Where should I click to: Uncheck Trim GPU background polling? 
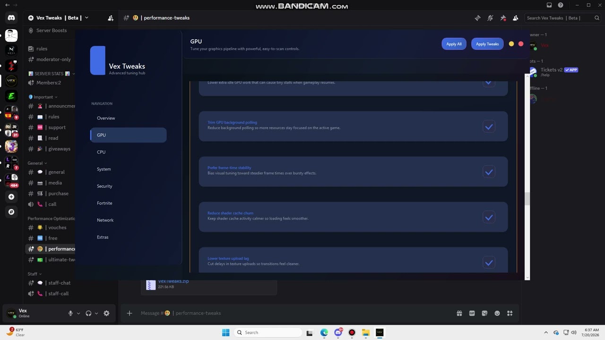coord(489,127)
